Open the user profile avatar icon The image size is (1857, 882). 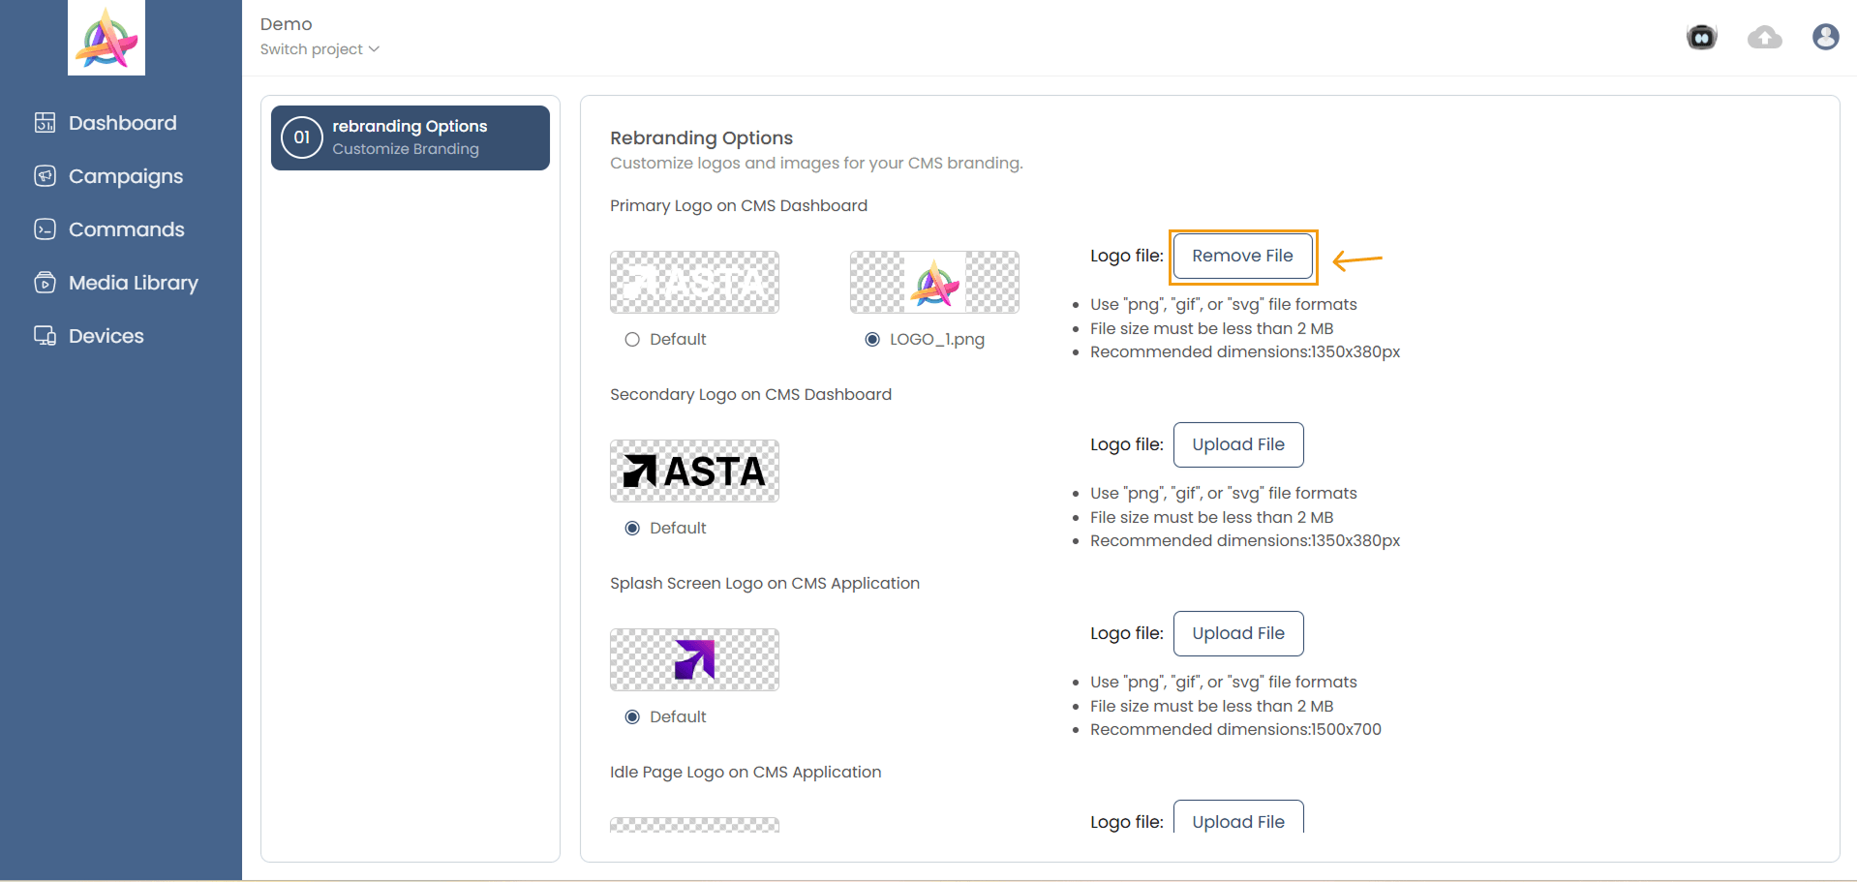point(1825,37)
